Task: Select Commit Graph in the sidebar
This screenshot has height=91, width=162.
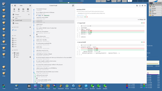Action: 21,20
